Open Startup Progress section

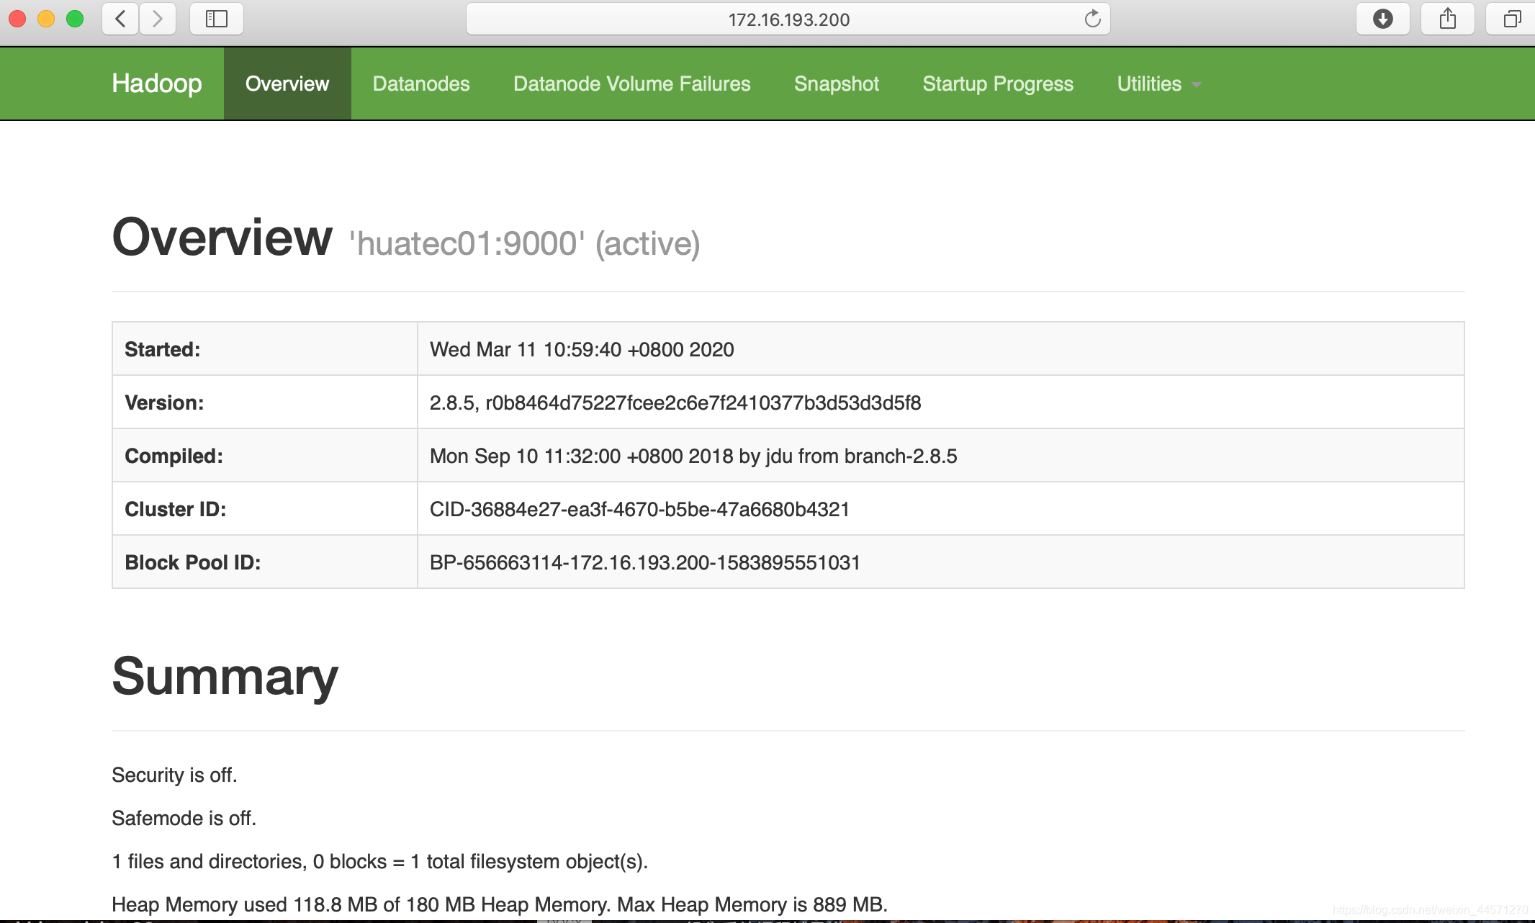click(996, 84)
